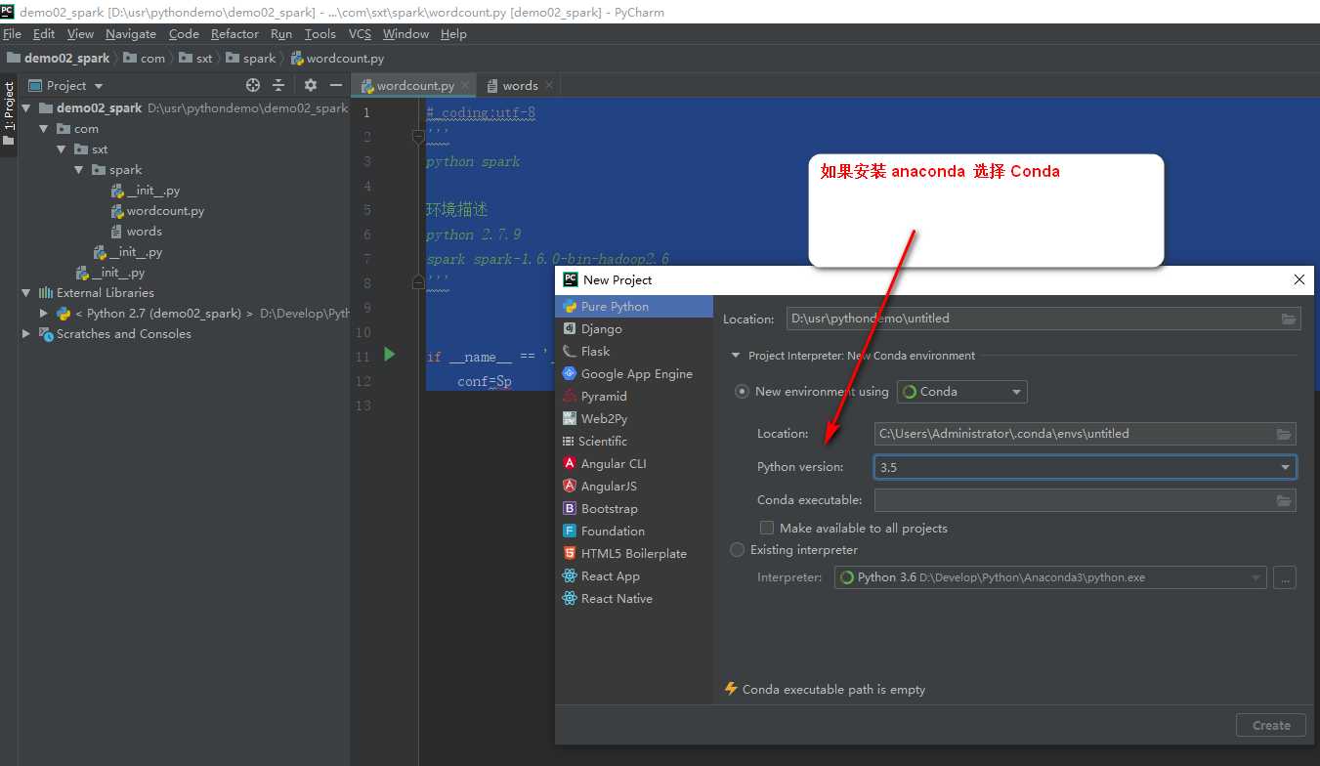Run script via green gutter arrow
The width and height of the screenshot is (1320, 766).
(x=390, y=355)
